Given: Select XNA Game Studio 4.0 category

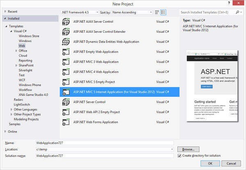Looking at the screenshot, I should tap(34, 95).
